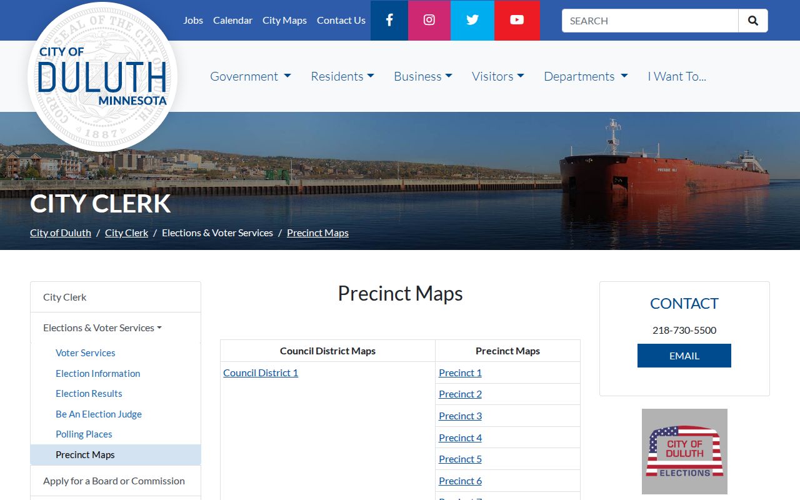
Task: Click the City of Duluth seal logo
Action: click(x=102, y=77)
